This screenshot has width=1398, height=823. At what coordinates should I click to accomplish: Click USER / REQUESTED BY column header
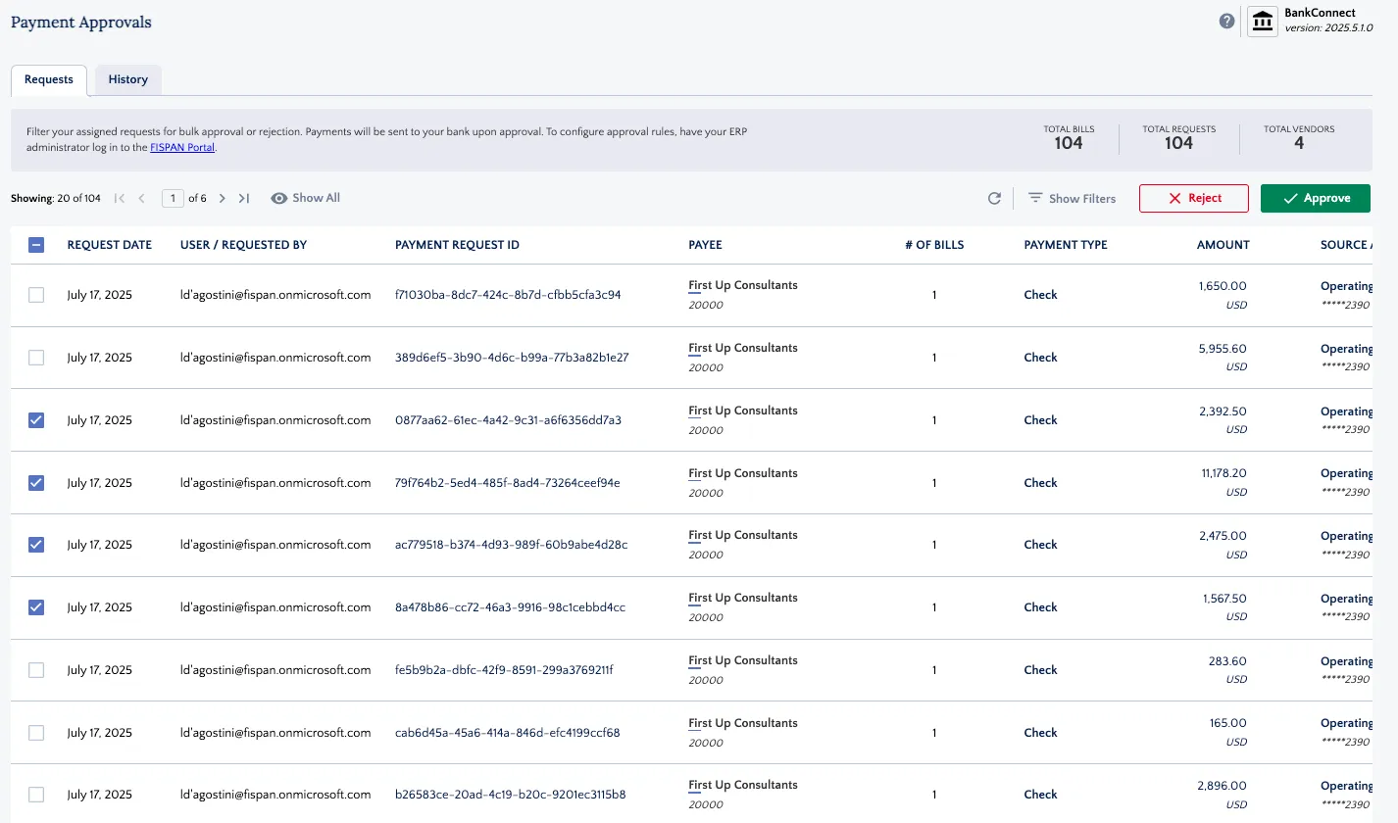click(x=244, y=245)
